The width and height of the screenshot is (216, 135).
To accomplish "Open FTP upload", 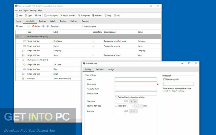I will (x=84, y=15).
